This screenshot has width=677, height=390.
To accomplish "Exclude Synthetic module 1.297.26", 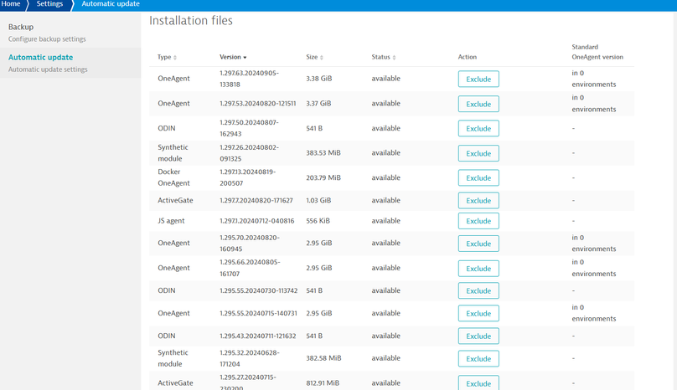I will click(478, 153).
